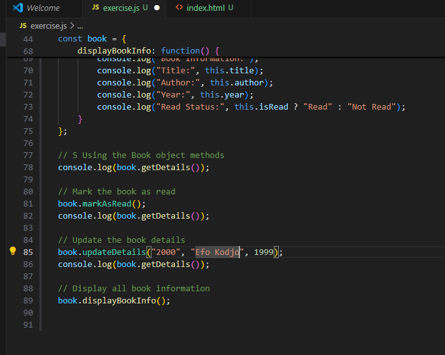The image size is (445, 355).
Task: Click the VS Code logo on Welcome tab
Action: point(18,8)
